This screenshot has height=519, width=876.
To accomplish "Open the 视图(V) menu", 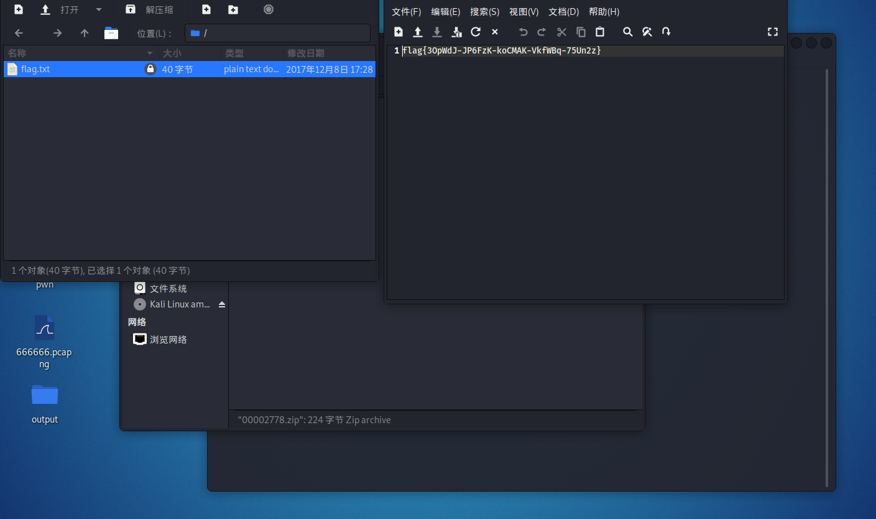I will 523,12.
